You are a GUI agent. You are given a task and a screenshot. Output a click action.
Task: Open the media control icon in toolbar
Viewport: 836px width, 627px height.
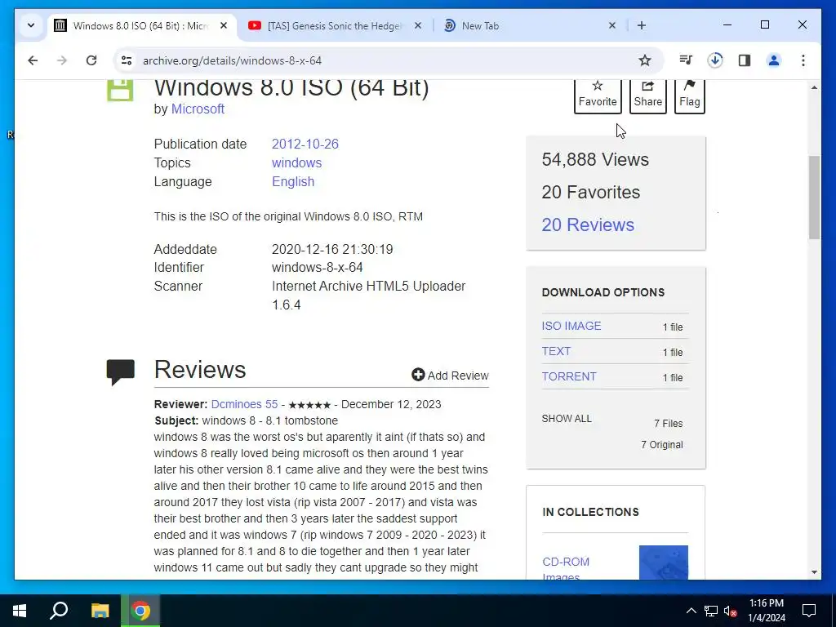click(x=686, y=60)
